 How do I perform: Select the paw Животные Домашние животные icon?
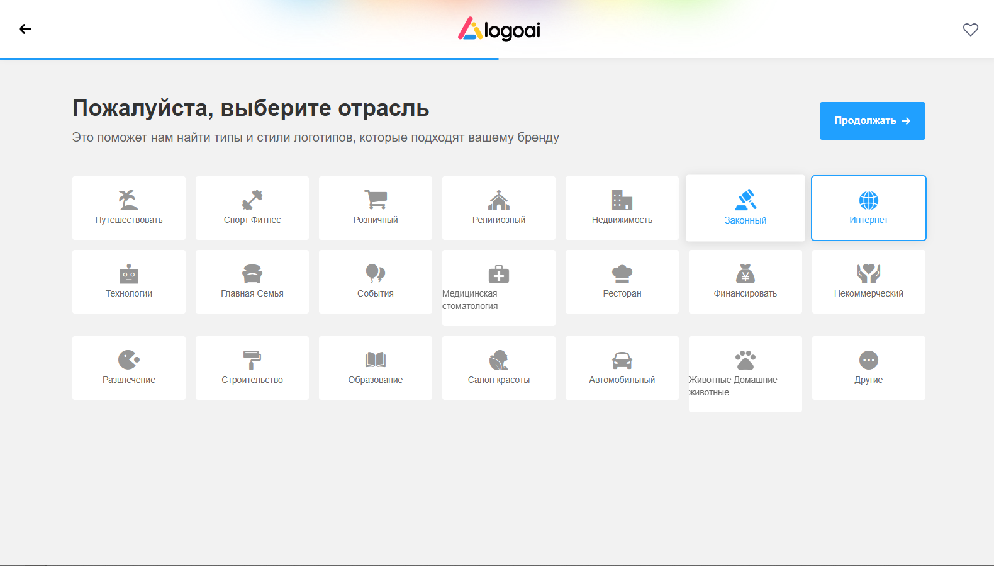click(x=745, y=360)
